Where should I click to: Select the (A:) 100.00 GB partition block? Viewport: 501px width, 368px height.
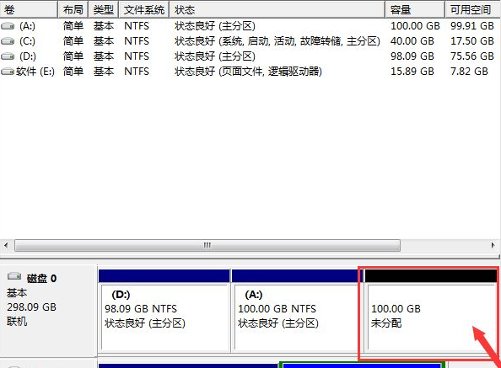pyautogui.click(x=295, y=311)
